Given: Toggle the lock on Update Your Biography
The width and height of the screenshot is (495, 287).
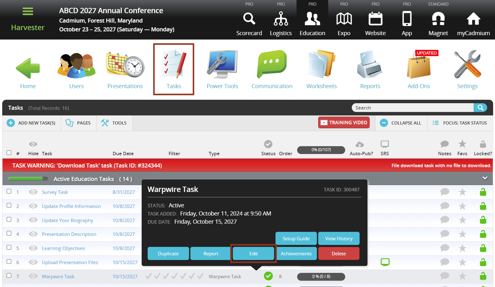Looking at the screenshot, I should point(483,220).
